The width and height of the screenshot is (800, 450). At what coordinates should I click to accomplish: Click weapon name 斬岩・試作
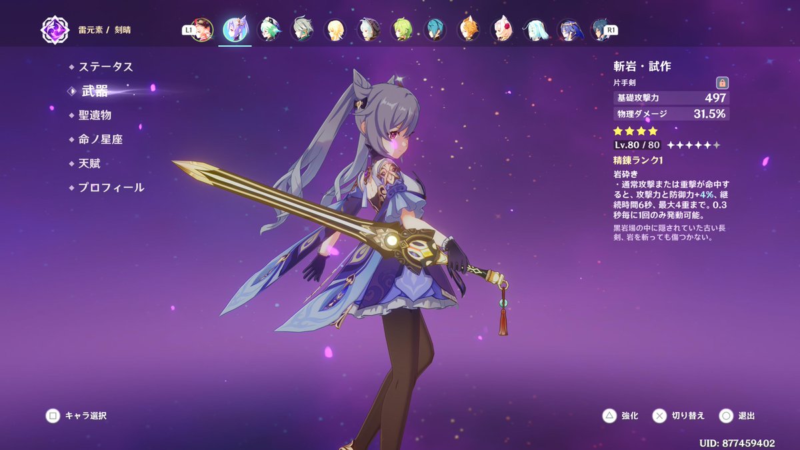pyautogui.click(x=641, y=67)
